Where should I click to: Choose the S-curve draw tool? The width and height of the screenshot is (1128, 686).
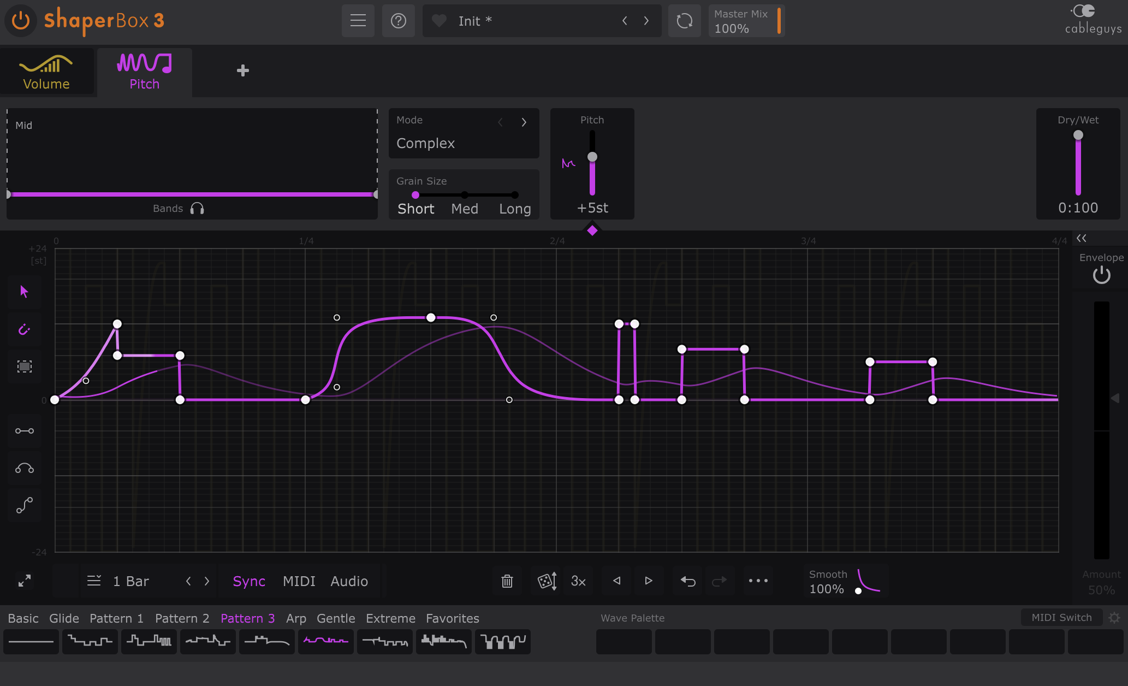(x=24, y=505)
